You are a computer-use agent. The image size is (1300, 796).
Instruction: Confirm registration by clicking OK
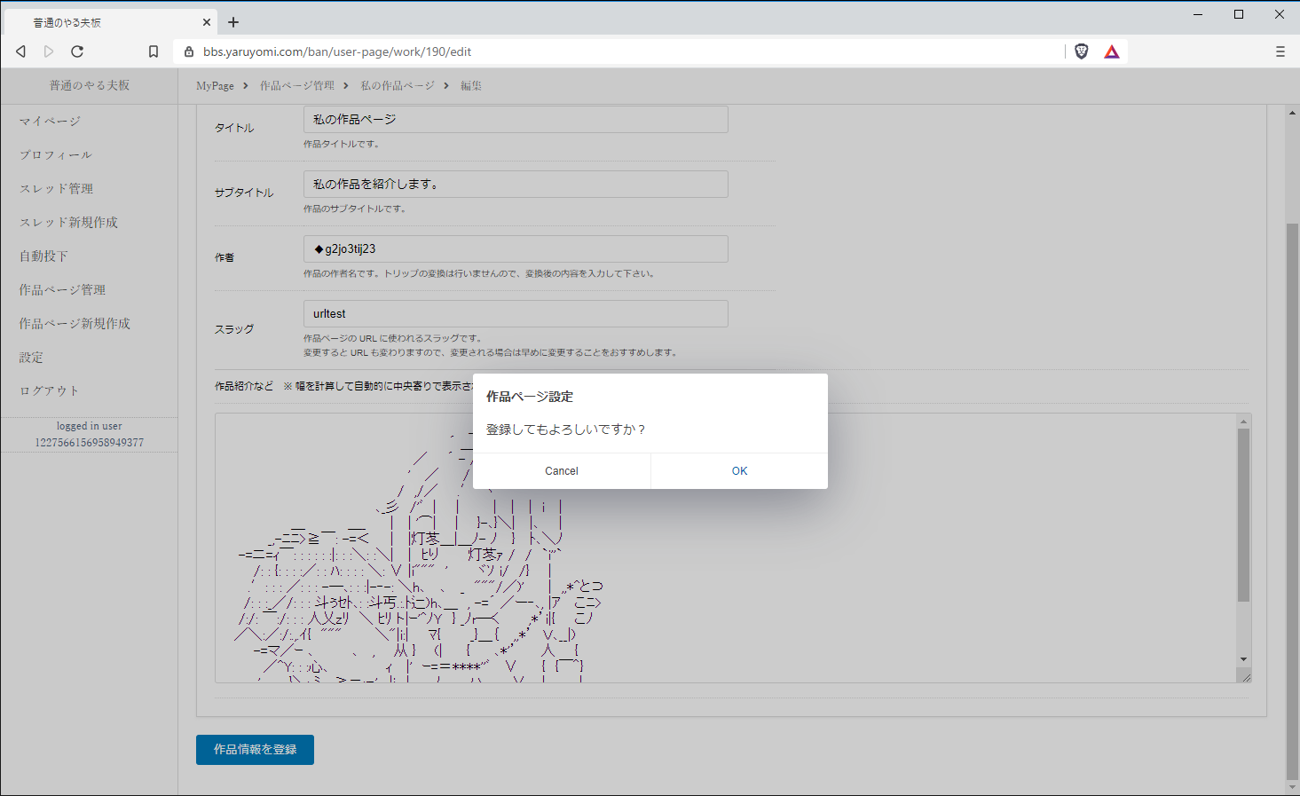tap(739, 470)
